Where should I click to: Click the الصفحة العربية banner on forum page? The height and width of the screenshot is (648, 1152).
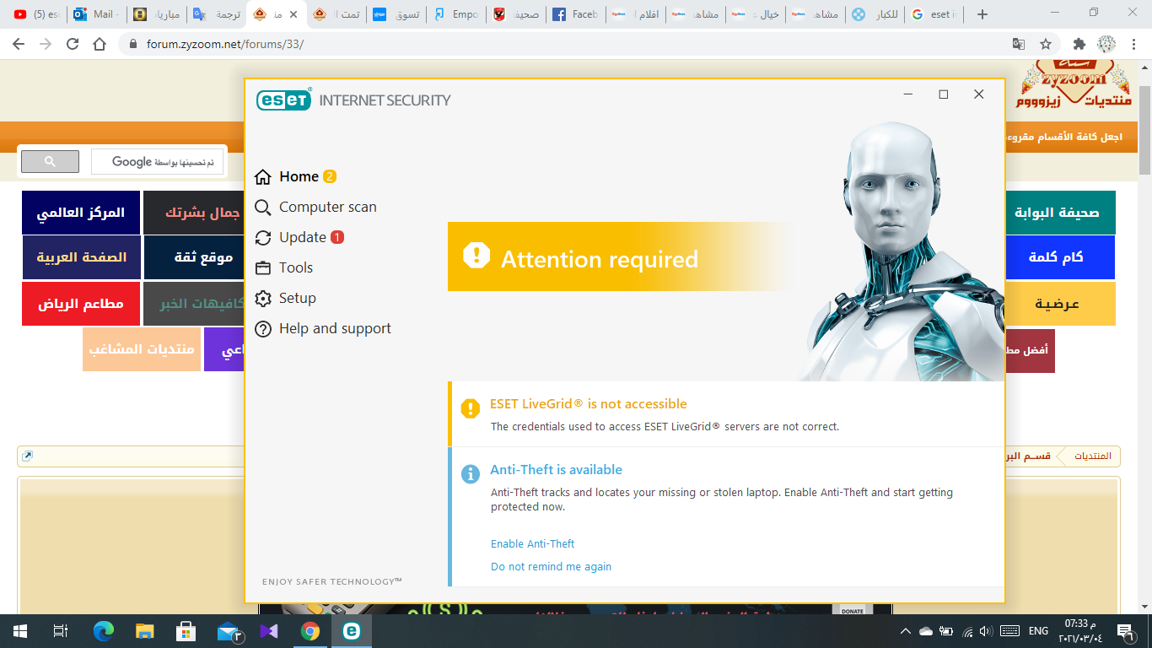pyautogui.click(x=81, y=257)
